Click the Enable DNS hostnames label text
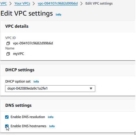This screenshot has width=136, height=135. [x=28, y=126]
